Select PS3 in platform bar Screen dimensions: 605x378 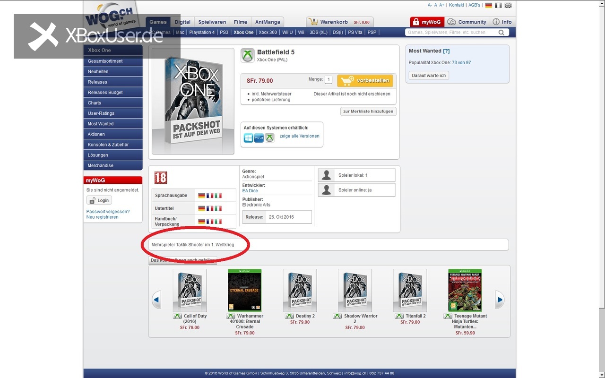click(x=224, y=33)
